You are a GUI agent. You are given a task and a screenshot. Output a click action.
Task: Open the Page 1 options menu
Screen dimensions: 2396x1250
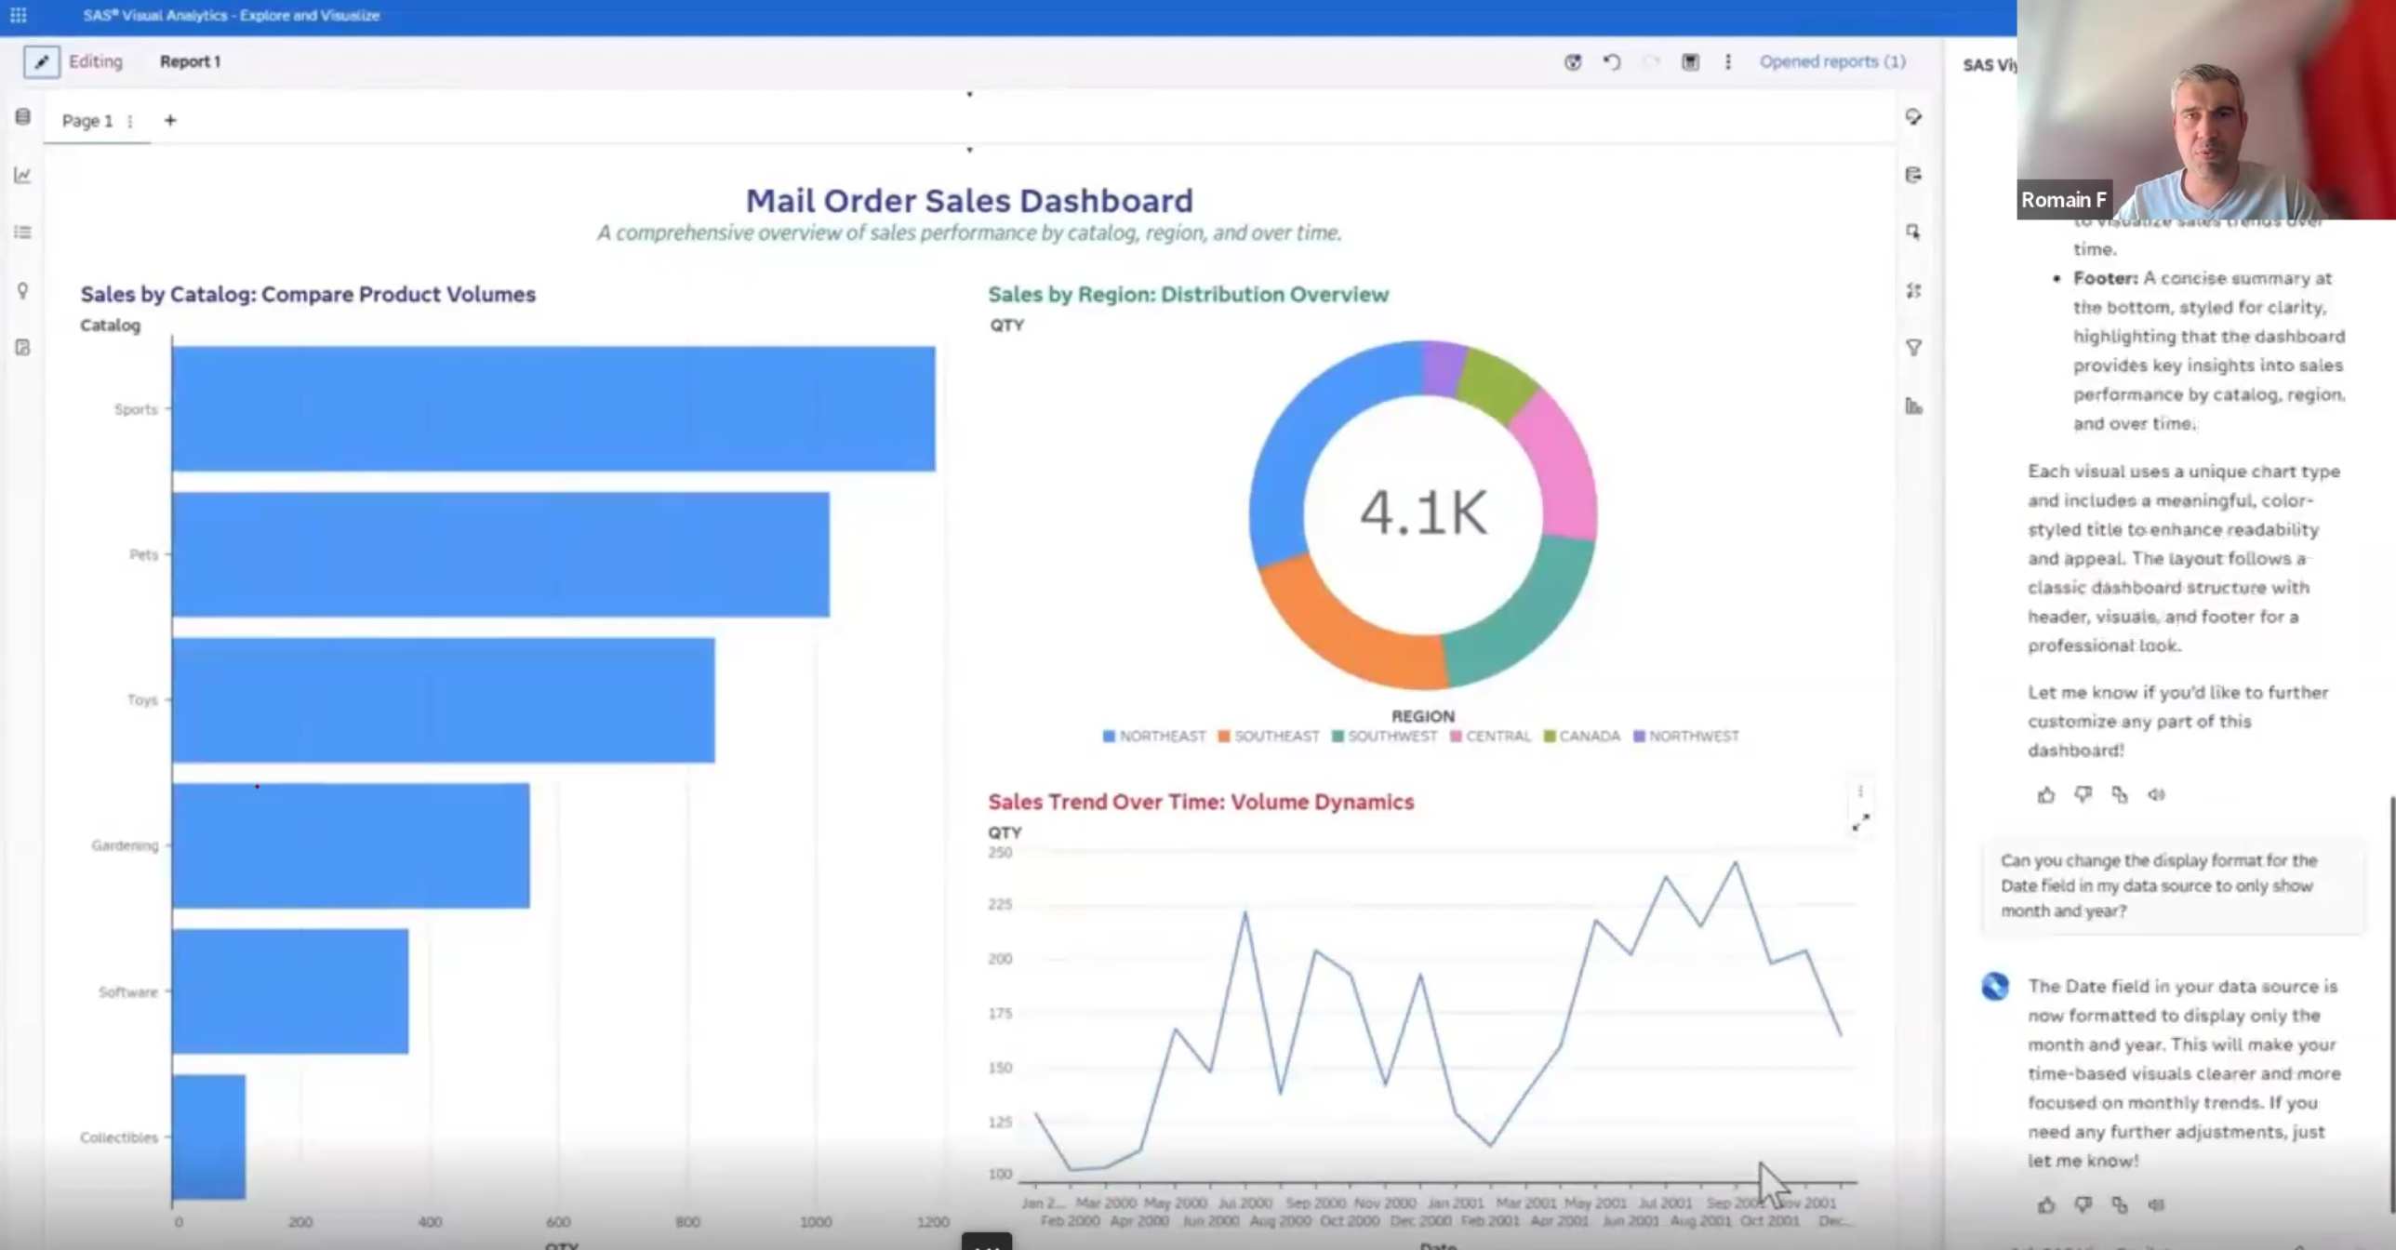click(x=130, y=121)
